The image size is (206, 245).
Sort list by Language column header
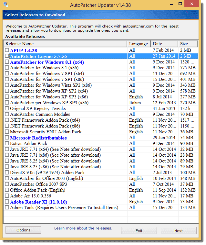[139, 44]
